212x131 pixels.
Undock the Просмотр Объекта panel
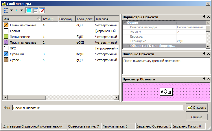204,79
